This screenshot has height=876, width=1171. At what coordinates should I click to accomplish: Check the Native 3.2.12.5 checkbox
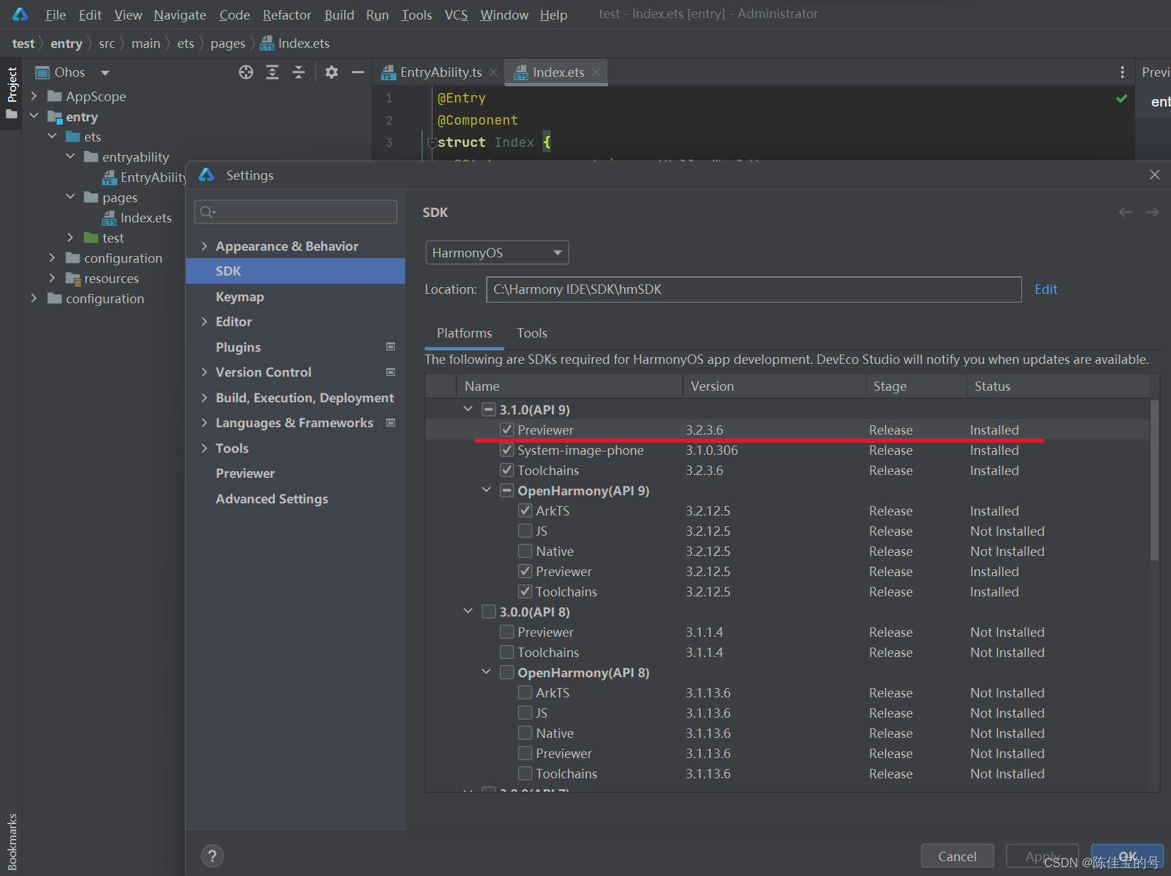pyautogui.click(x=525, y=551)
